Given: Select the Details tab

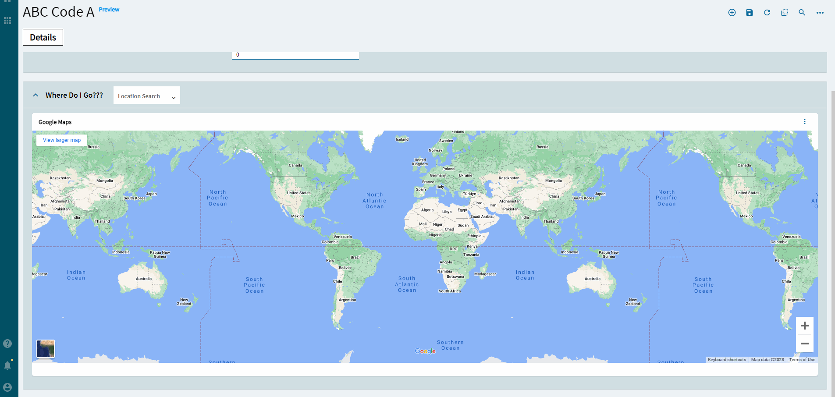Looking at the screenshot, I should pyautogui.click(x=43, y=37).
